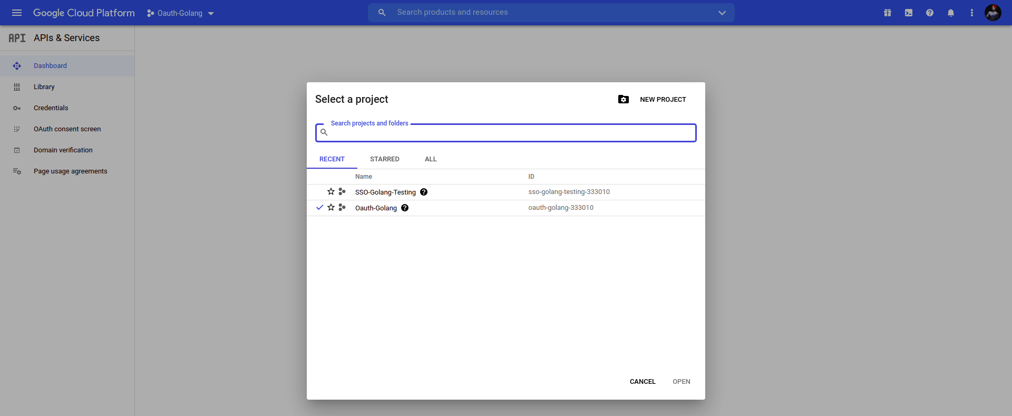Click the top search bar magnifier icon
The height and width of the screenshot is (416, 1012).
pos(382,13)
